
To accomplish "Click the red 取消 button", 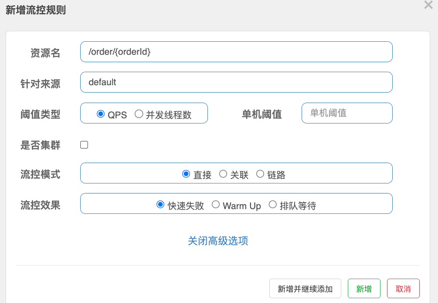I will (x=403, y=289).
